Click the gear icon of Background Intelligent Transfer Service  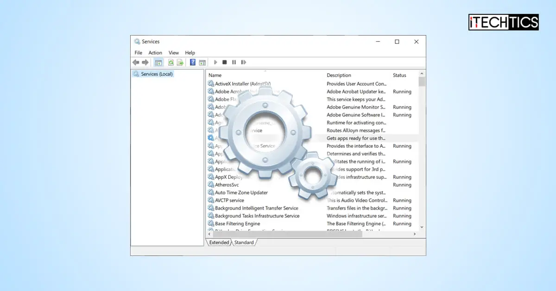point(211,208)
